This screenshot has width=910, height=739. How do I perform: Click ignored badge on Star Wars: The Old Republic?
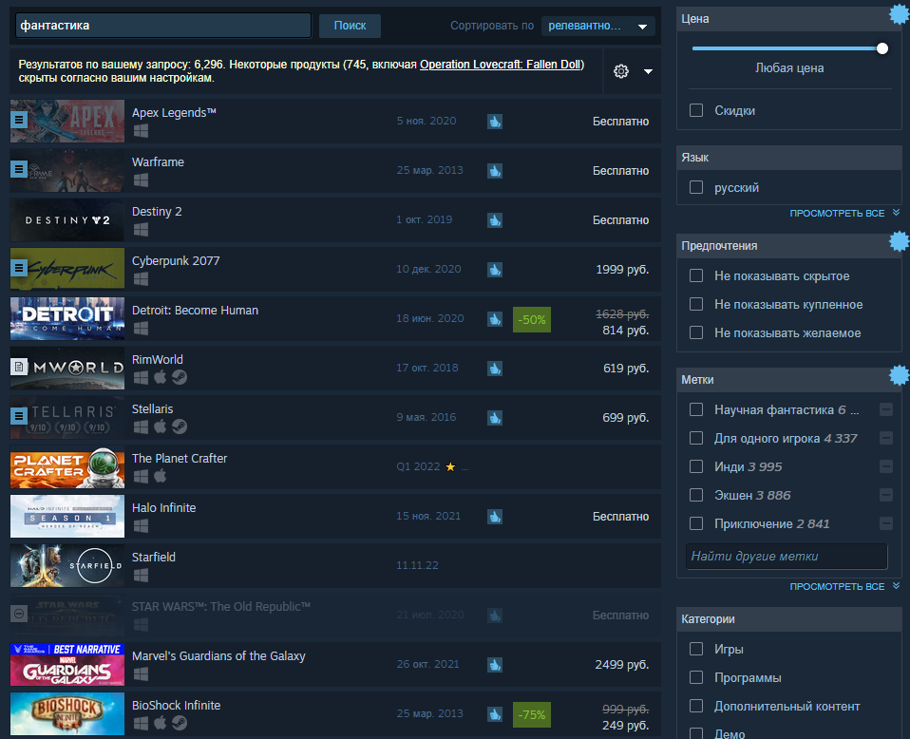click(19, 613)
